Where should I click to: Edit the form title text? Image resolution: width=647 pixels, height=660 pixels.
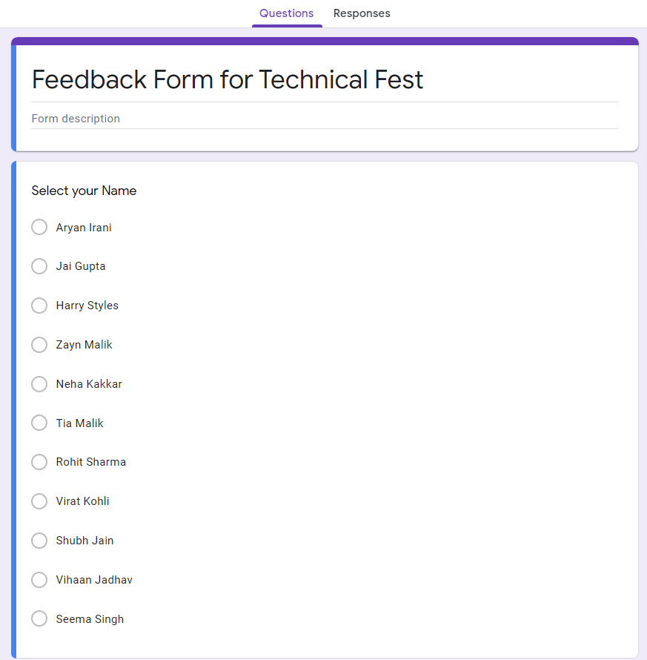click(x=228, y=80)
